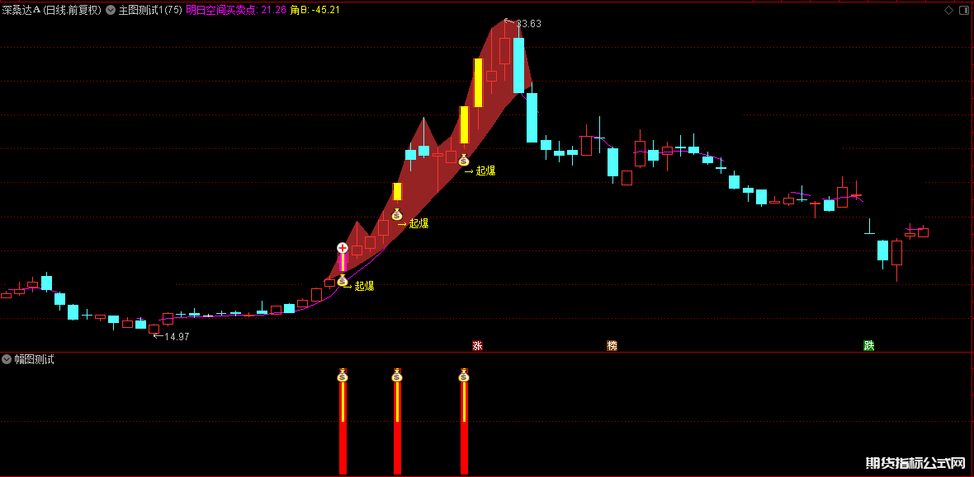Screen dimensions: 974x477
Task: Toggle the side panel icon in the top-right corner
Action: pyautogui.click(x=963, y=10)
